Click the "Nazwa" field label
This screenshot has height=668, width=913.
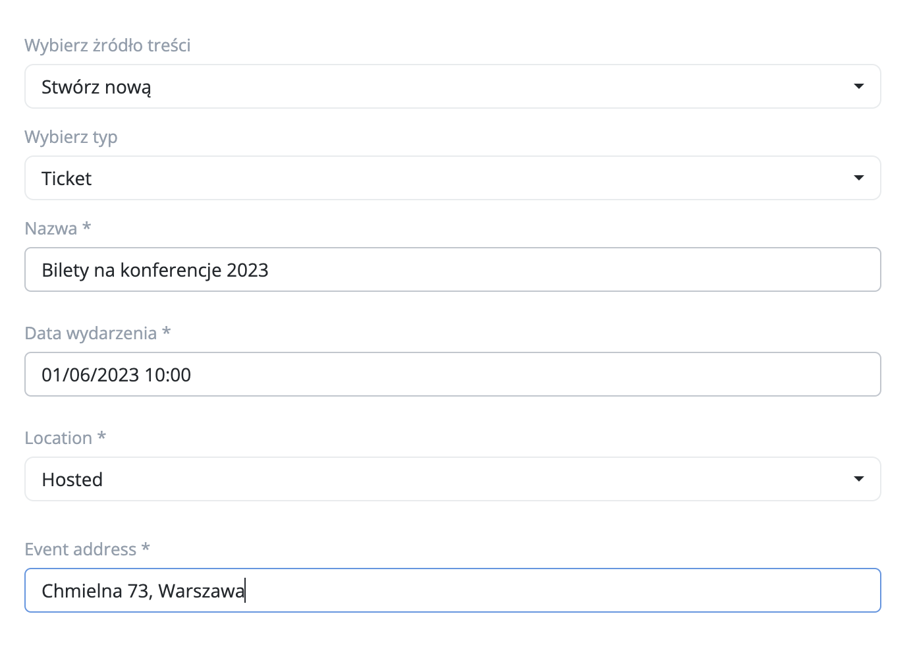point(51,229)
